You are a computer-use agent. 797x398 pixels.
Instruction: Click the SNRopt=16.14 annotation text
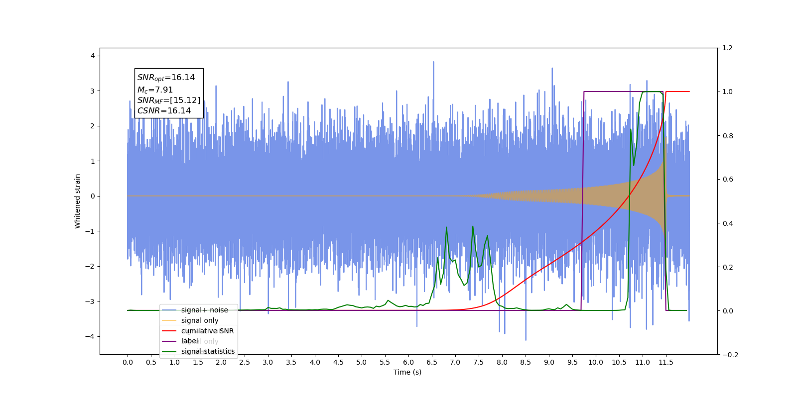166,78
